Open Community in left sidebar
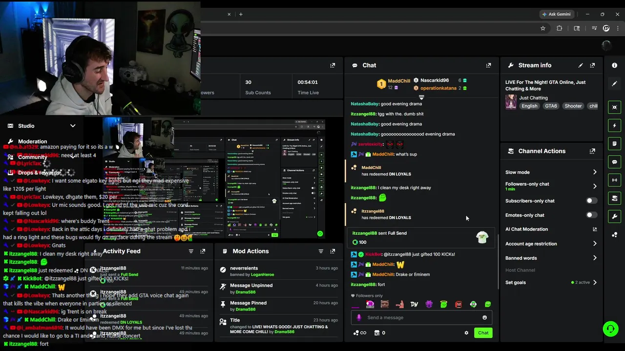This screenshot has width=625, height=351. tap(32, 157)
